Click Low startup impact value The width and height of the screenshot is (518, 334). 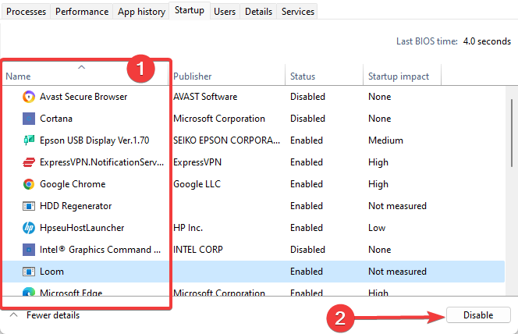pyautogui.click(x=377, y=228)
